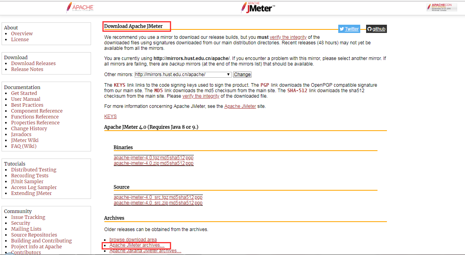Download apache-jmeter-4.0_src.zip source

[141, 203]
